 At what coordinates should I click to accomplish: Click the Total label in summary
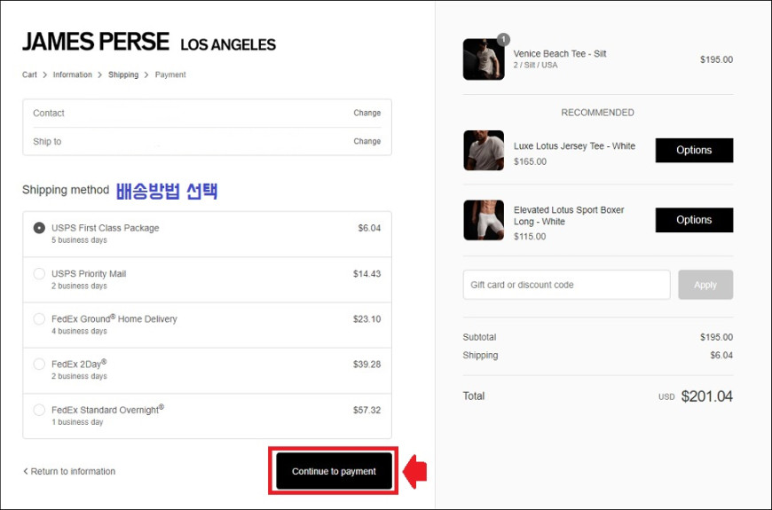pyautogui.click(x=474, y=396)
